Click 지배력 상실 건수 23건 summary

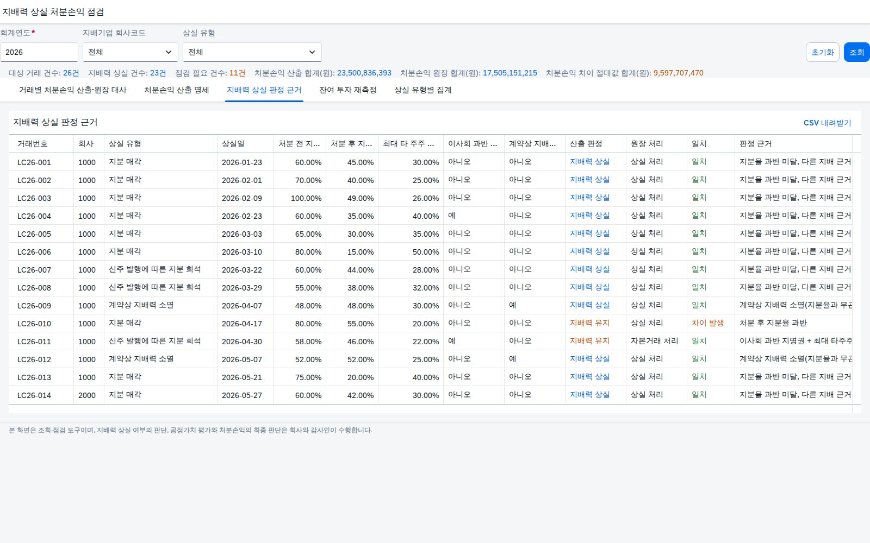point(127,73)
